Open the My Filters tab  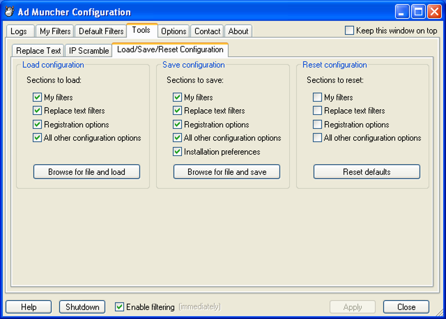tap(55, 31)
